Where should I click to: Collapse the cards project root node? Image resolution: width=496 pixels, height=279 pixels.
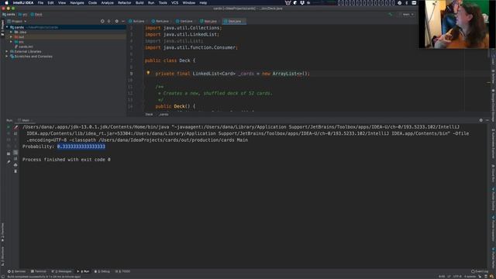7,27
